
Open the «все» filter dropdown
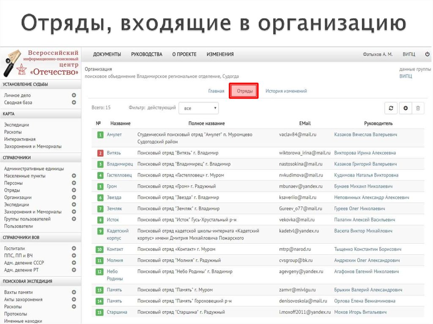click(199, 108)
